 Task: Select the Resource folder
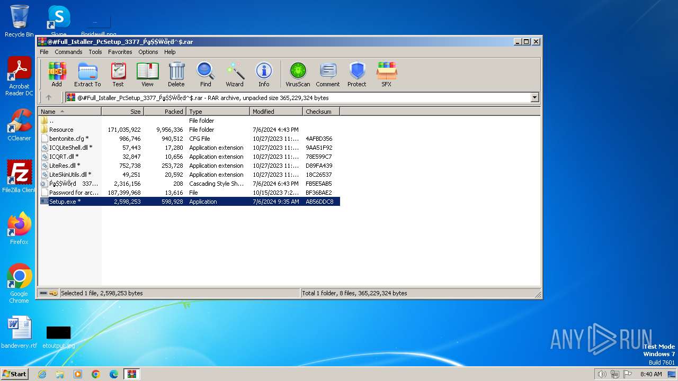pyautogui.click(x=190, y=130)
